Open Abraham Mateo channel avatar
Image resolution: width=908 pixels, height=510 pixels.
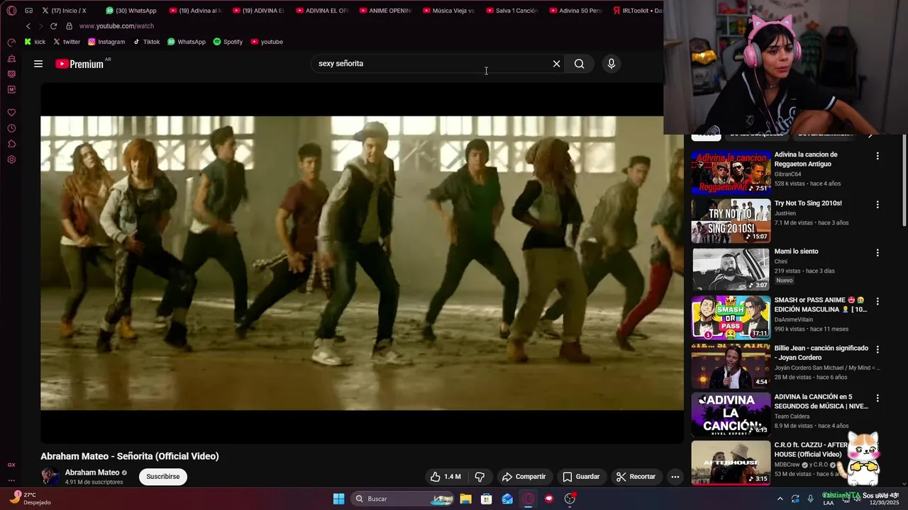[x=50, y=477]
